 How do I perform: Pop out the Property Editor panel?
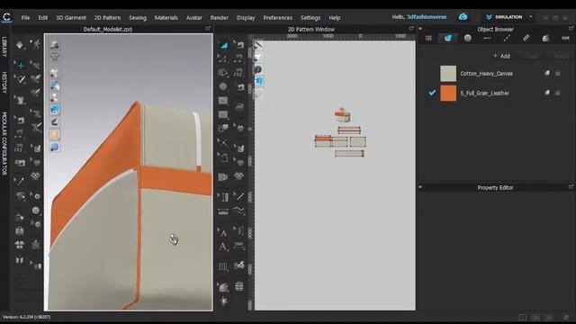pos(571,186)
